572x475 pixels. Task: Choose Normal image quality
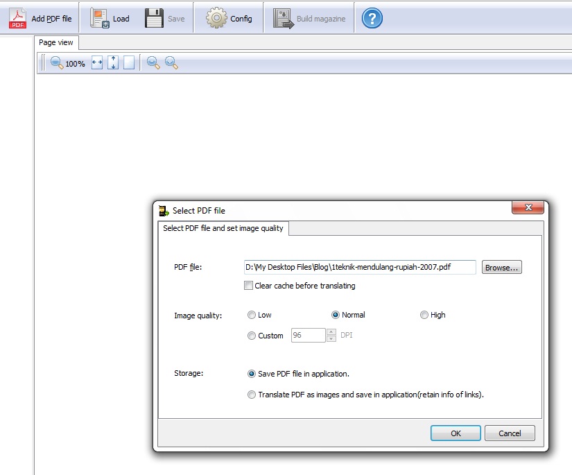pyautogui.click(x=336, y=315)
